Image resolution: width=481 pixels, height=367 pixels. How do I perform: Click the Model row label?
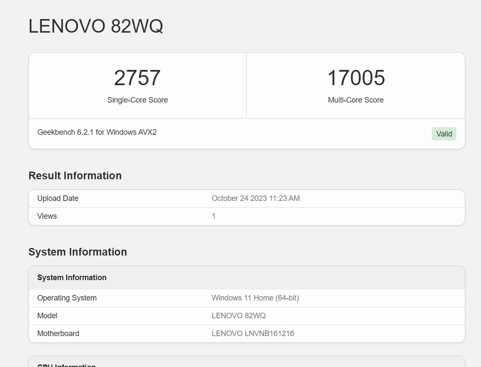click(x=47, y=316)
